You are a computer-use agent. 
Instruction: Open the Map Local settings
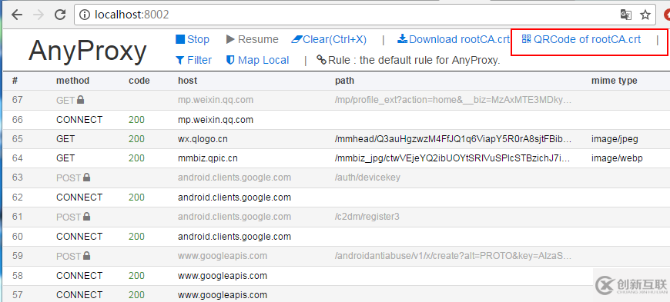pyautogui.click(x=258, y=60)
